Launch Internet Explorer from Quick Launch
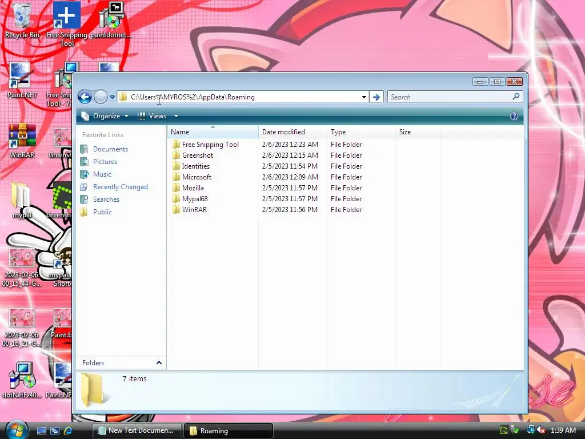The width and height of the screenshot is (585, 439). pos(69,430)
